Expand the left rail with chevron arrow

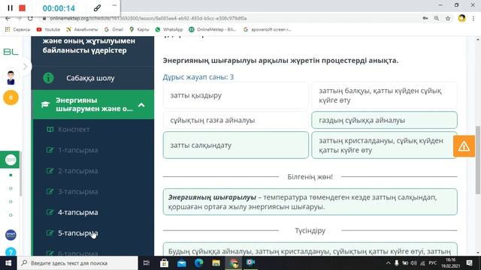coord(25,67)
